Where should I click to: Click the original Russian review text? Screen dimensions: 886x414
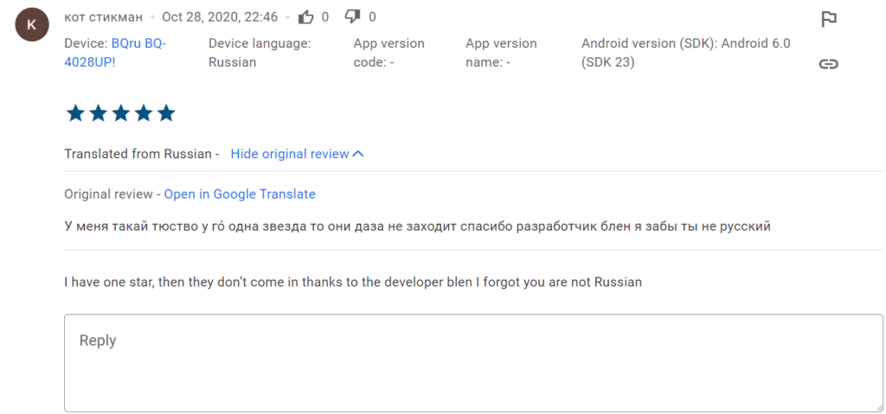click(417, 226)
